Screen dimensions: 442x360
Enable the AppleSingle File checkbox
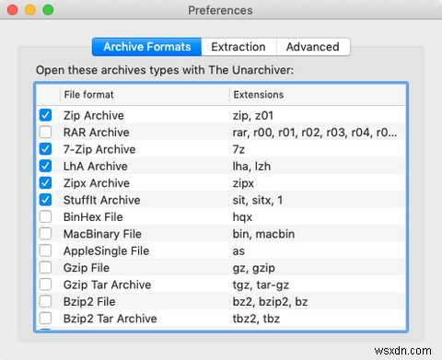click(45, 250)
